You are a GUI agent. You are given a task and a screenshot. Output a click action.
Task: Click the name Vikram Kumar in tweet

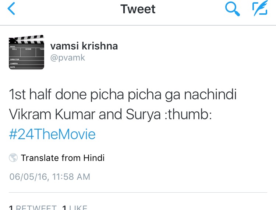pyautogui.click(x=51, y=114)
